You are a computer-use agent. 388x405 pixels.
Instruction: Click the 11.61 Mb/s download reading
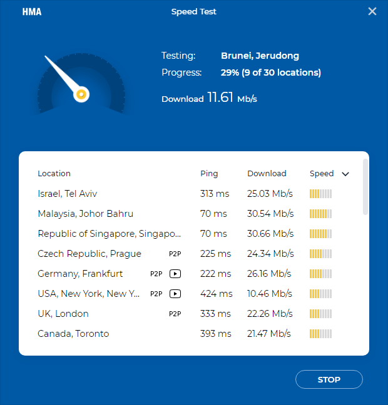tap(232, 97)
